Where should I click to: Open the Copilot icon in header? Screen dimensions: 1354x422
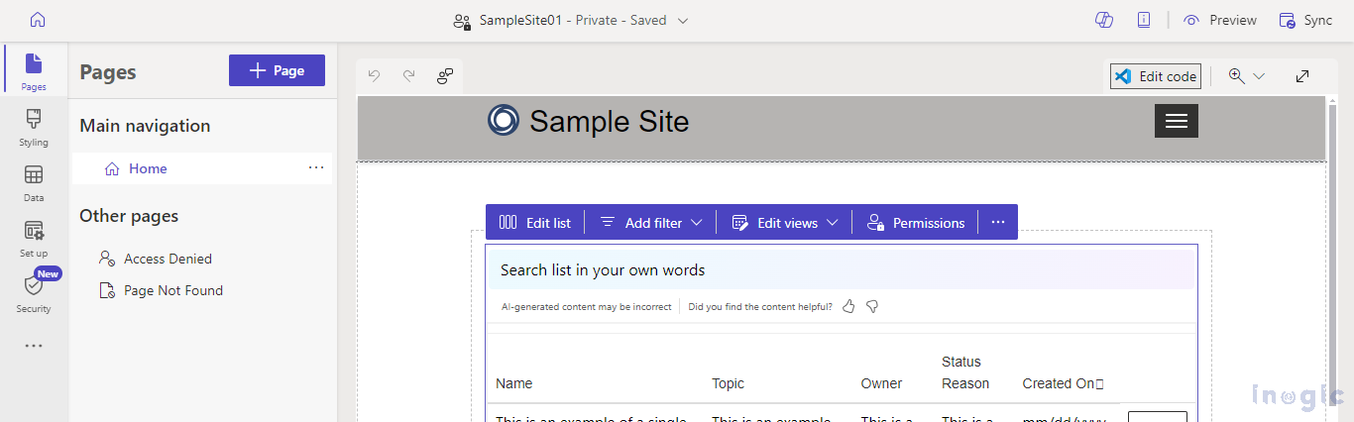[1103, 20]
